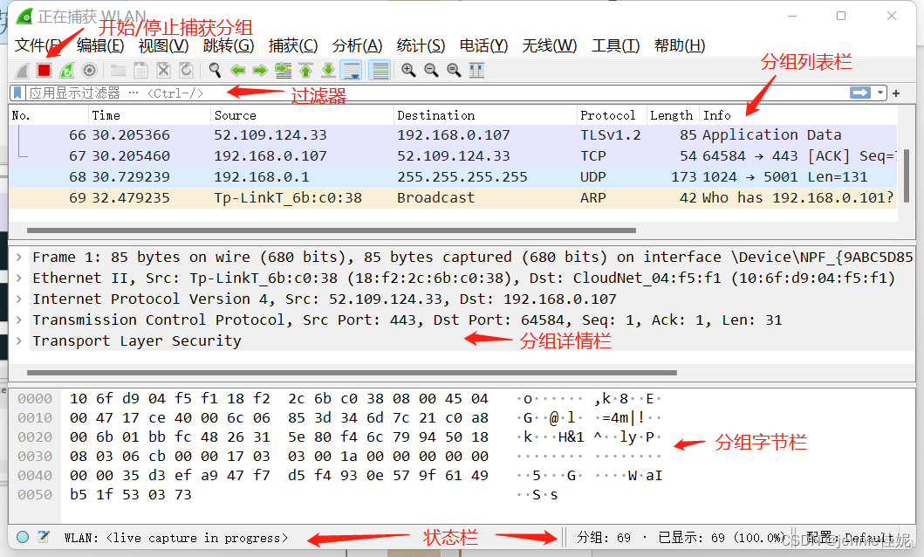Zoom out the main window text
924x557 pixels.
click(x=431, y=71)
